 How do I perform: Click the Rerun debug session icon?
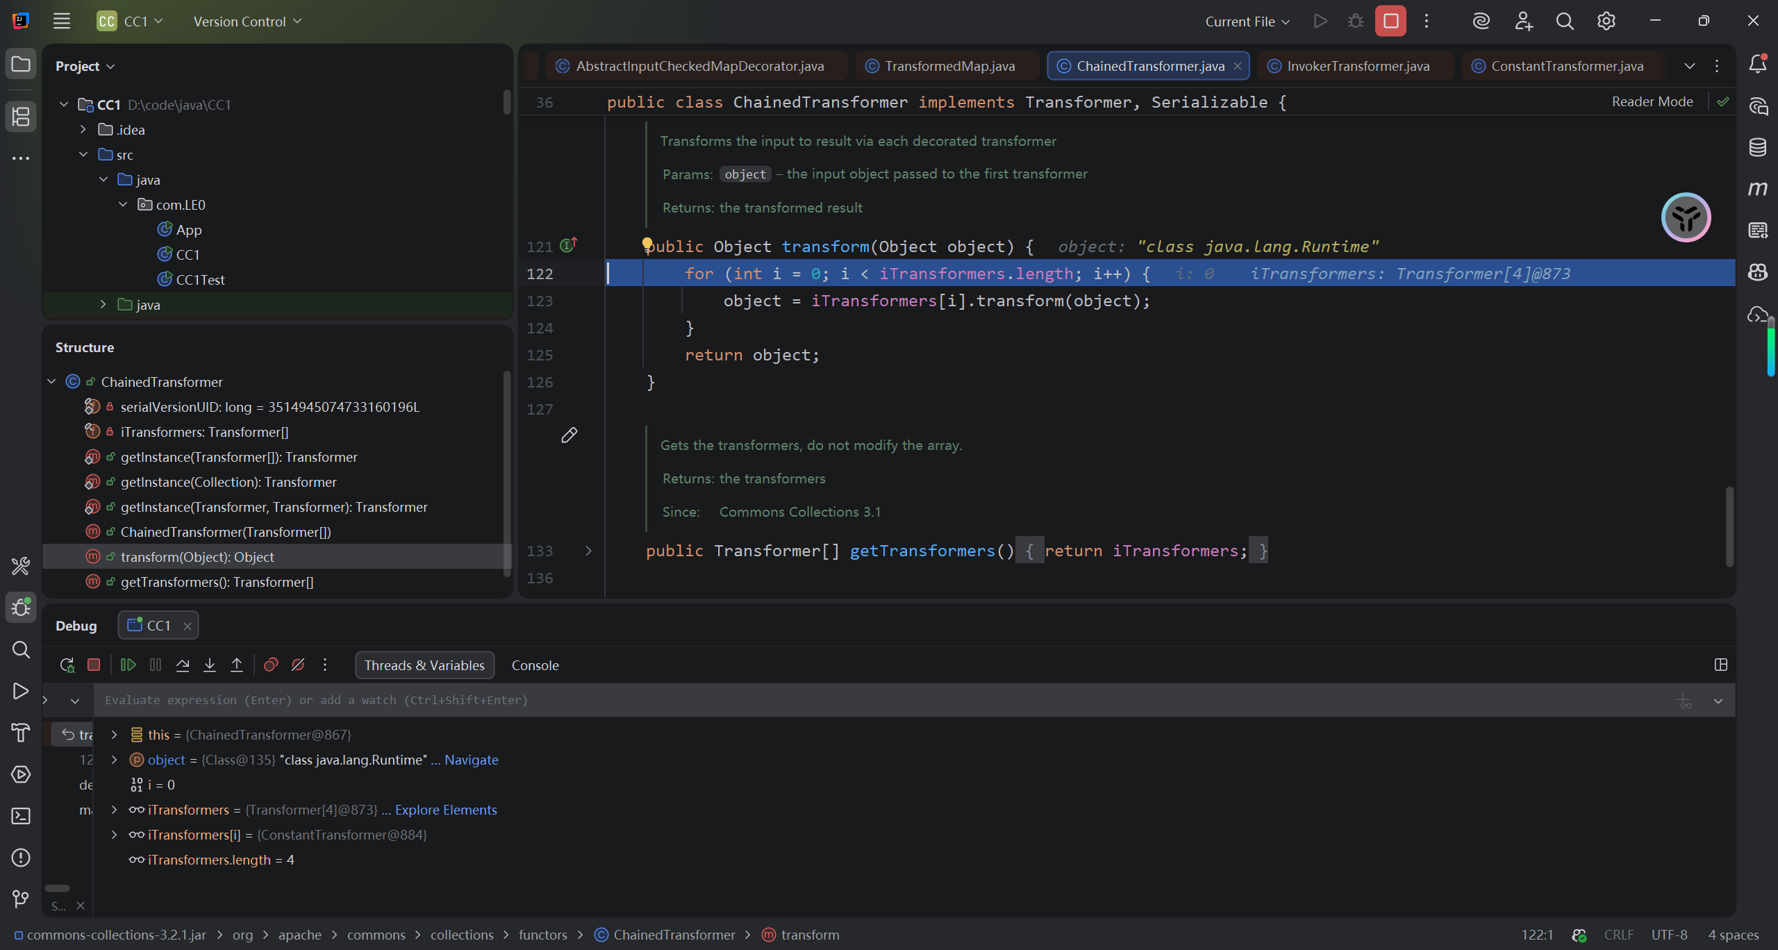coord(67,665)
